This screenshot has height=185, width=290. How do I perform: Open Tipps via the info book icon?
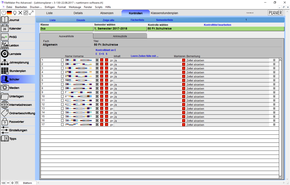5,139
